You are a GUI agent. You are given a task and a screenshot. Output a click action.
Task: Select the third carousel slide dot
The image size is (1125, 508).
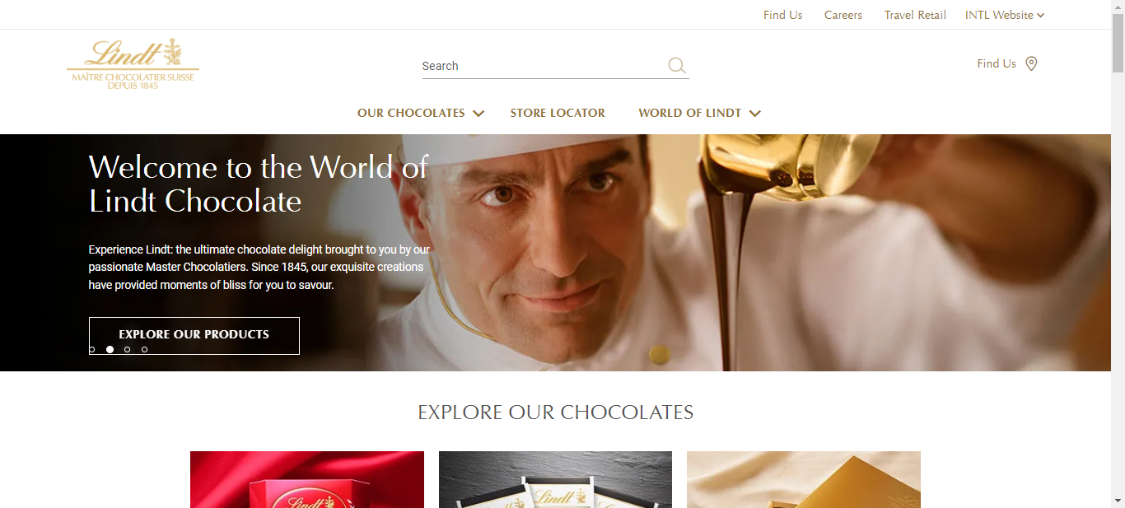127,350
